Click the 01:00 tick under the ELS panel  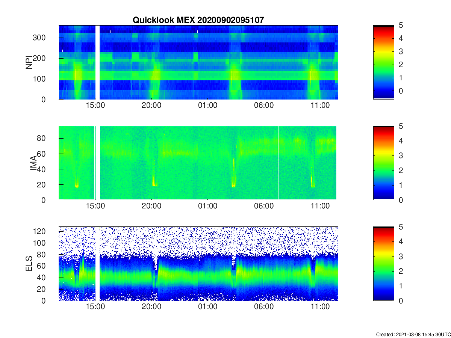[x=207, y=307]
